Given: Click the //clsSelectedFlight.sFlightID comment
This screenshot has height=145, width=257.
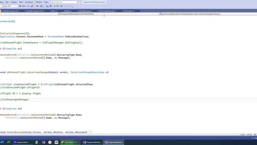Looking at the screenshot, I should pyautogui.click(x=20, y=87).
